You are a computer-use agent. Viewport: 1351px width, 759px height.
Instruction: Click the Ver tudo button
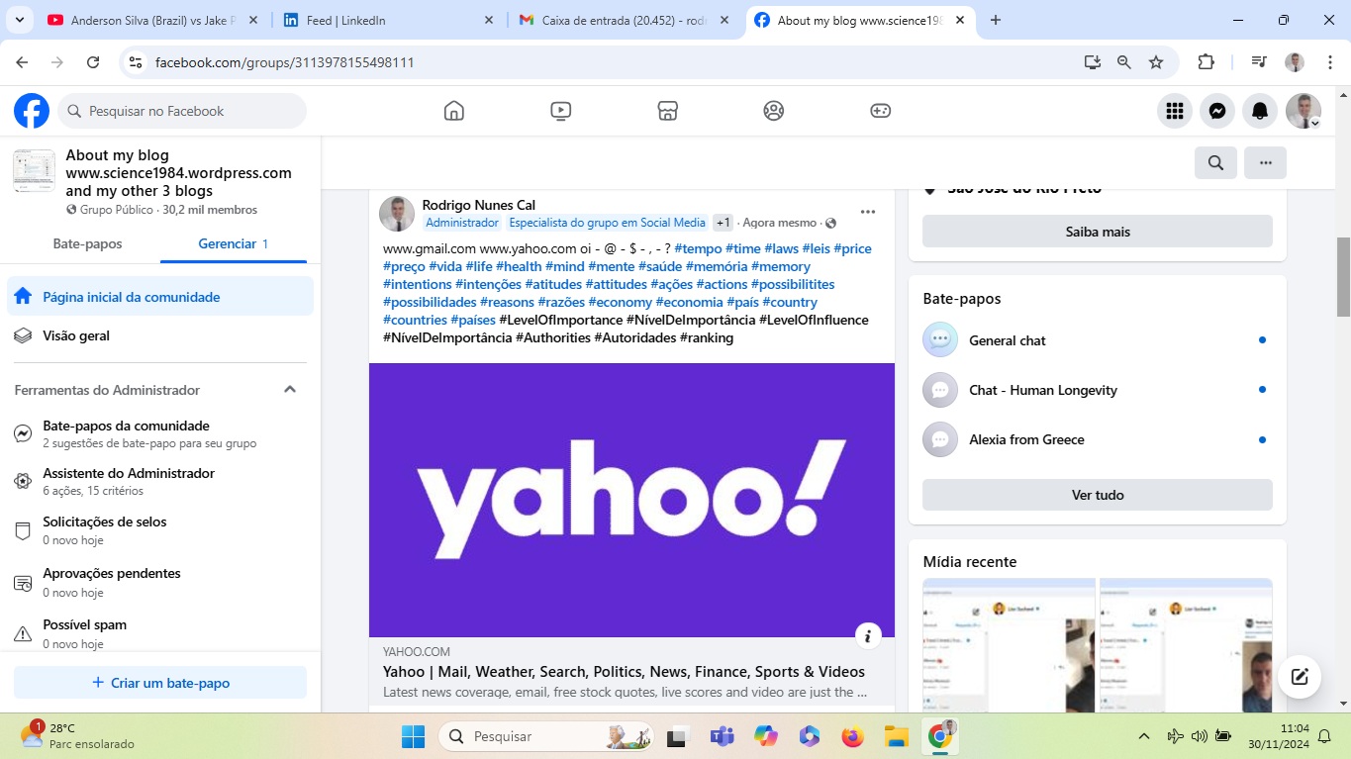1098,495
